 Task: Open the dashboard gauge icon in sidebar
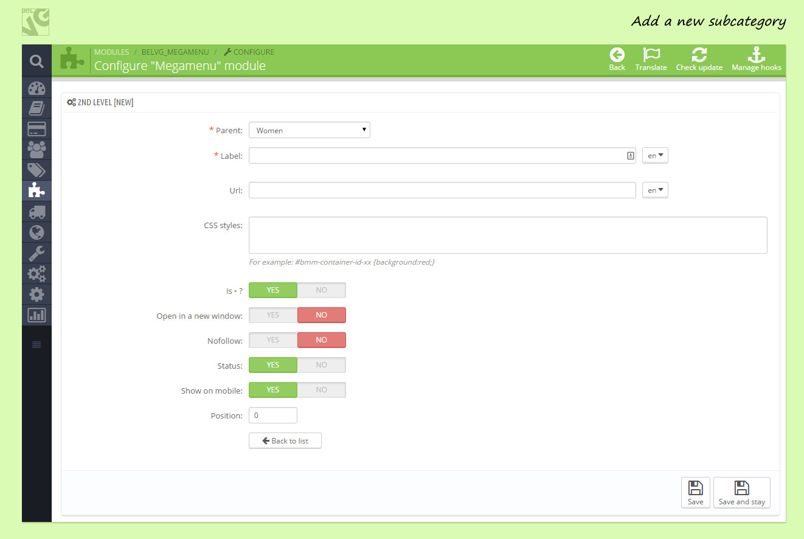pos(36,88)
